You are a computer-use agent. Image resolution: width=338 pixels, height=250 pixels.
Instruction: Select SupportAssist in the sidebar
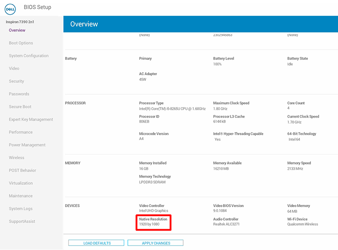[22, 221]
